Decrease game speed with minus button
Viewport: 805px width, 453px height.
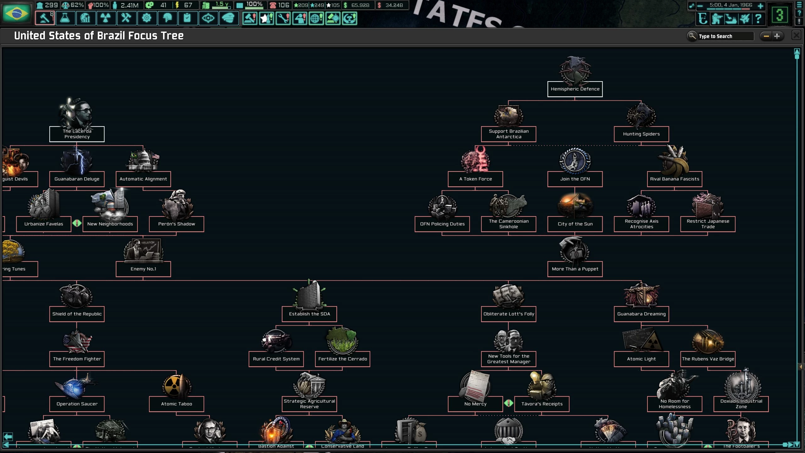click(700, 6)
